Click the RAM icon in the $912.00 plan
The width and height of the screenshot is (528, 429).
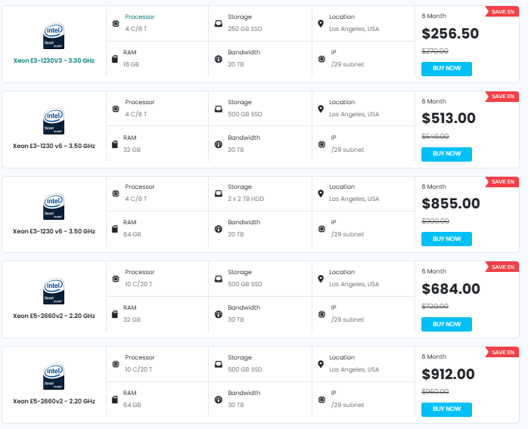coord(115,399)
